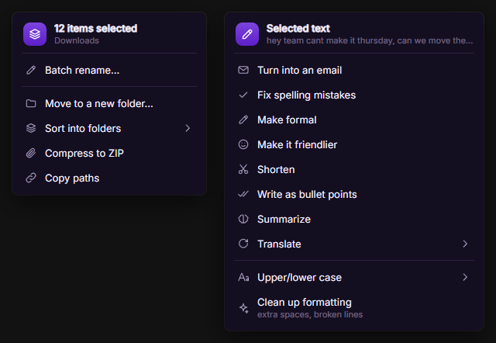Click the folder icon beside Move to a new folder

pos(31,103)
